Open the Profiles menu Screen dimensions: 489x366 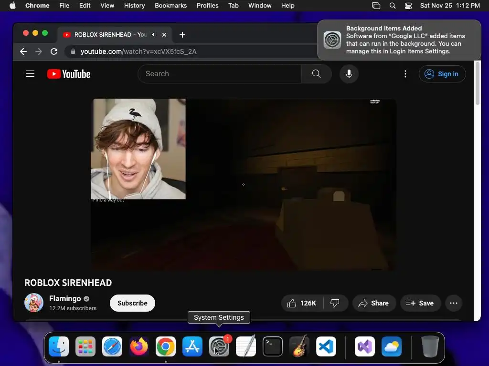207,6
